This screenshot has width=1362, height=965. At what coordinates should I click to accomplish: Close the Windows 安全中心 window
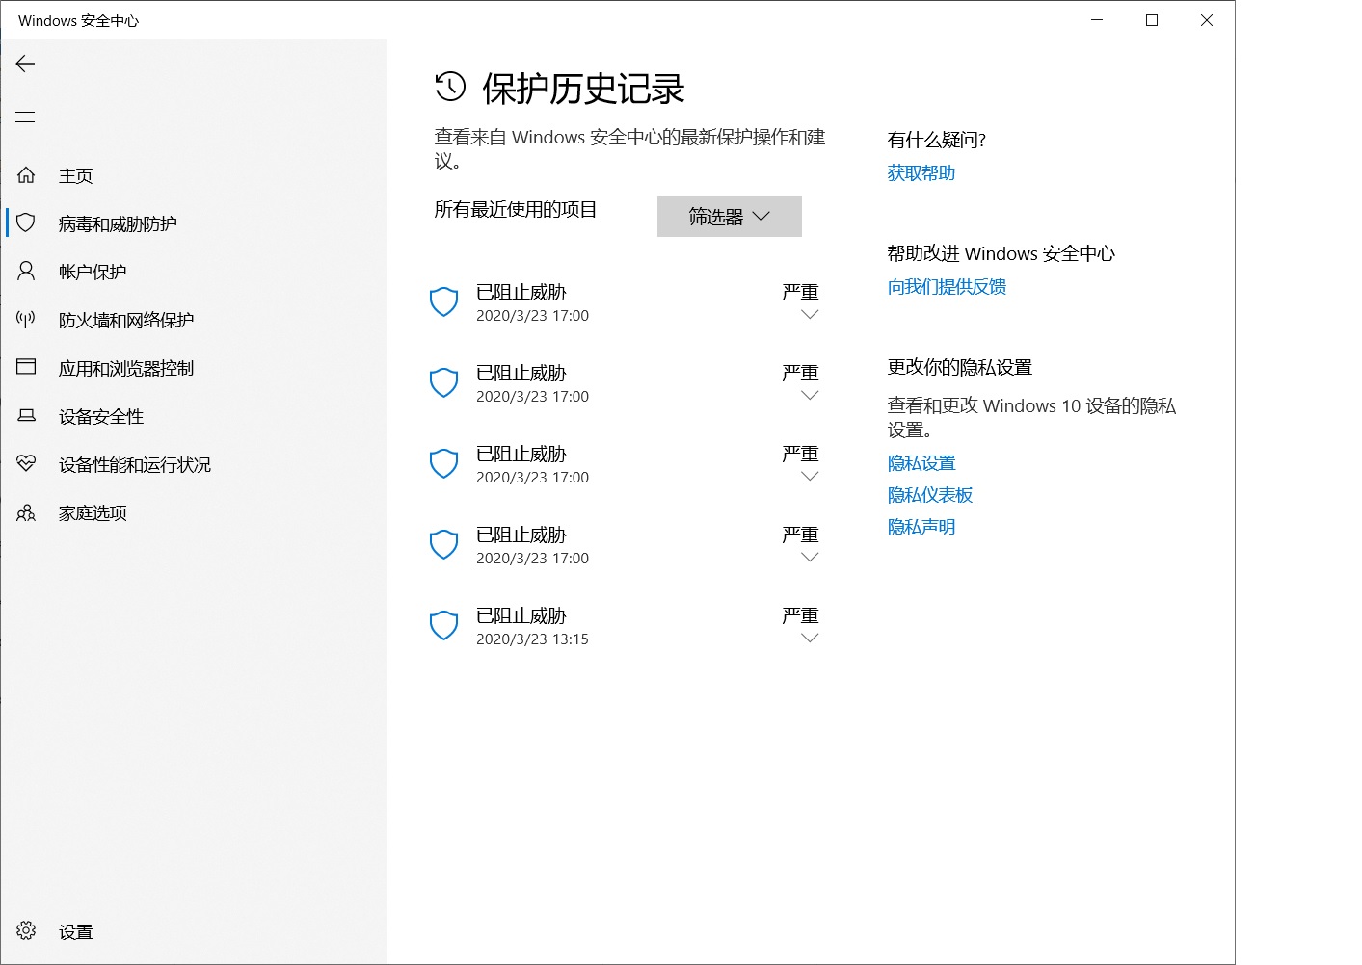point(1207,20)
